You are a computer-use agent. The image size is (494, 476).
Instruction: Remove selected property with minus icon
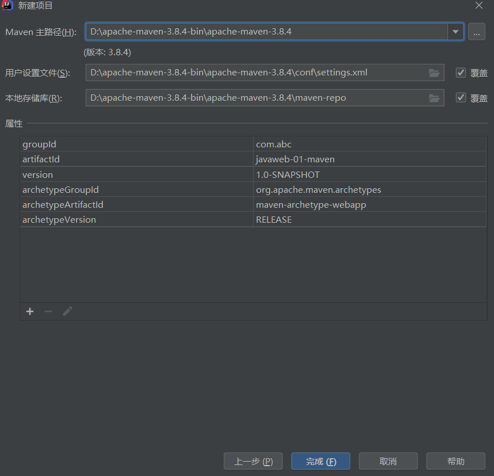pyautogui.click(x=48, y=311)
